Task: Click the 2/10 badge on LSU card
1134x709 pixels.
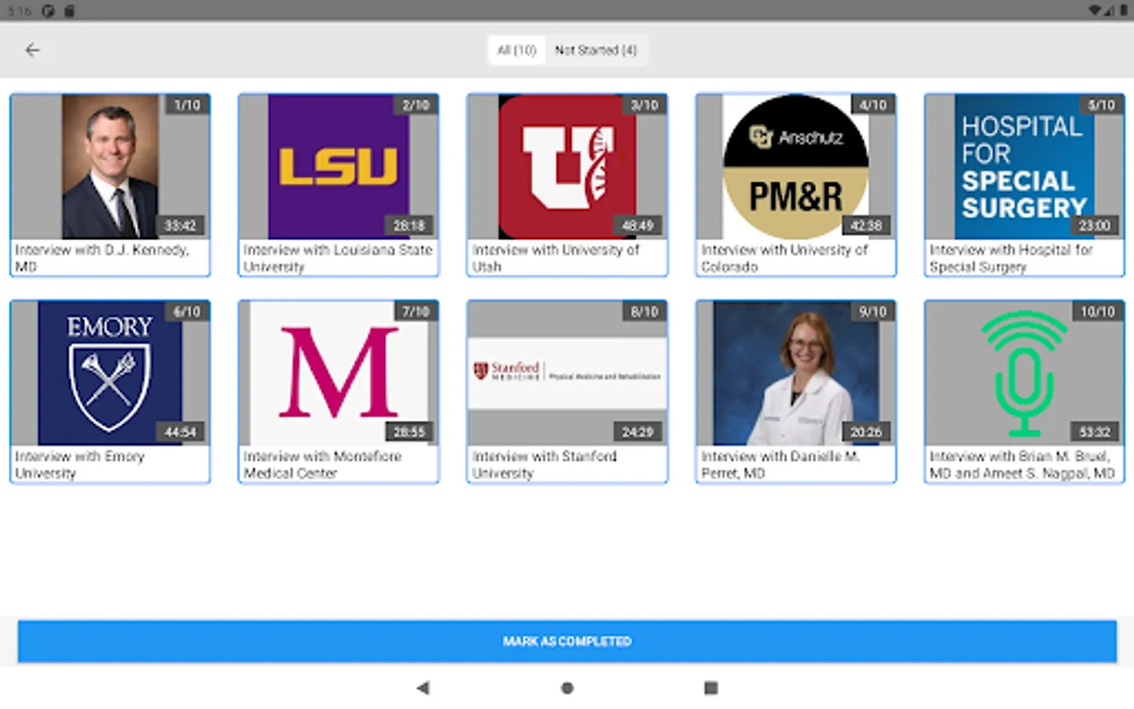Action: 416,105
